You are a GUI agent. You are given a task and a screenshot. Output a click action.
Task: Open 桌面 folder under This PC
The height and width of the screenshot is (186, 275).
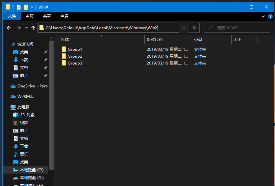(x=24, y=162)
